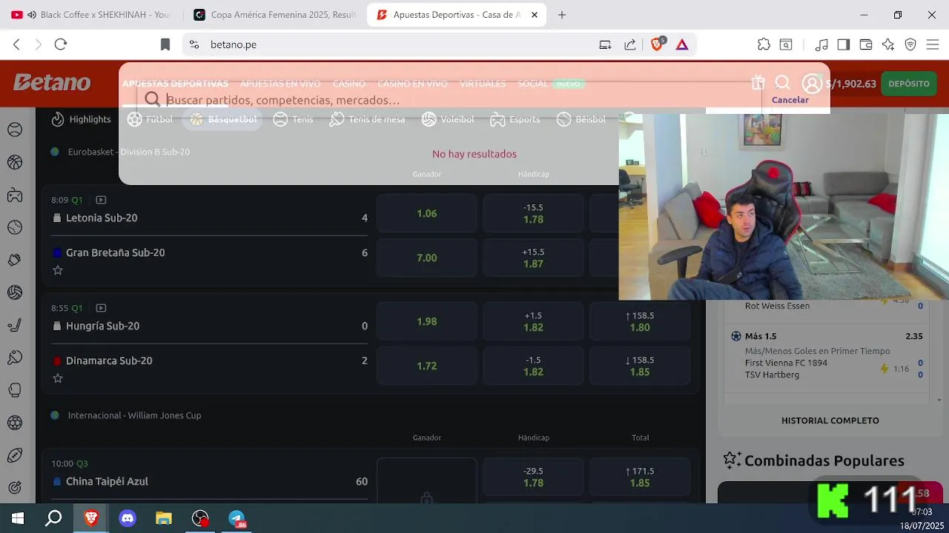Cancel the search overlay
Image resolution: width=949 pixels, height=533 pixels.
(790, 100)
